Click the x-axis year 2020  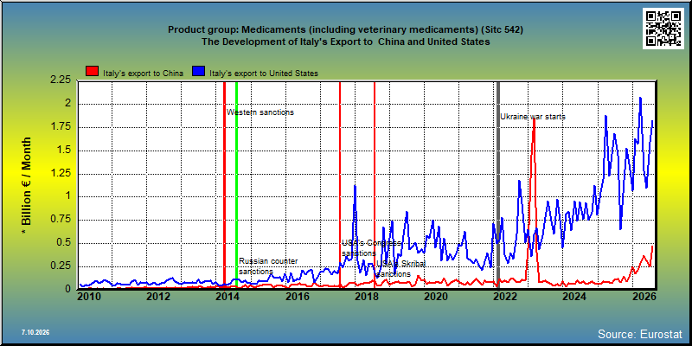436,297
